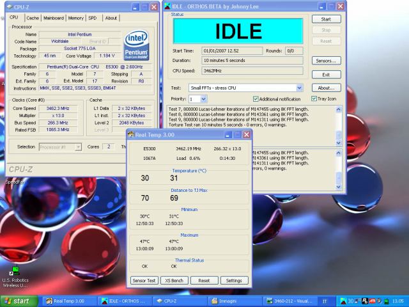
Task: Toggle the Additional notification checkbox
Action: coord(256,99)
